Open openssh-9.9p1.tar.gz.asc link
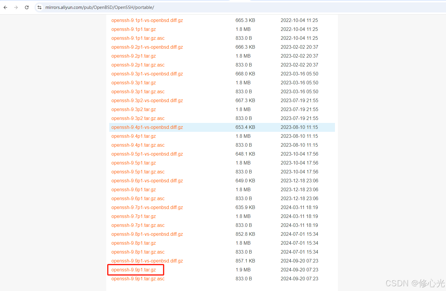Screen dimensions: 446x291 [138, 279]
